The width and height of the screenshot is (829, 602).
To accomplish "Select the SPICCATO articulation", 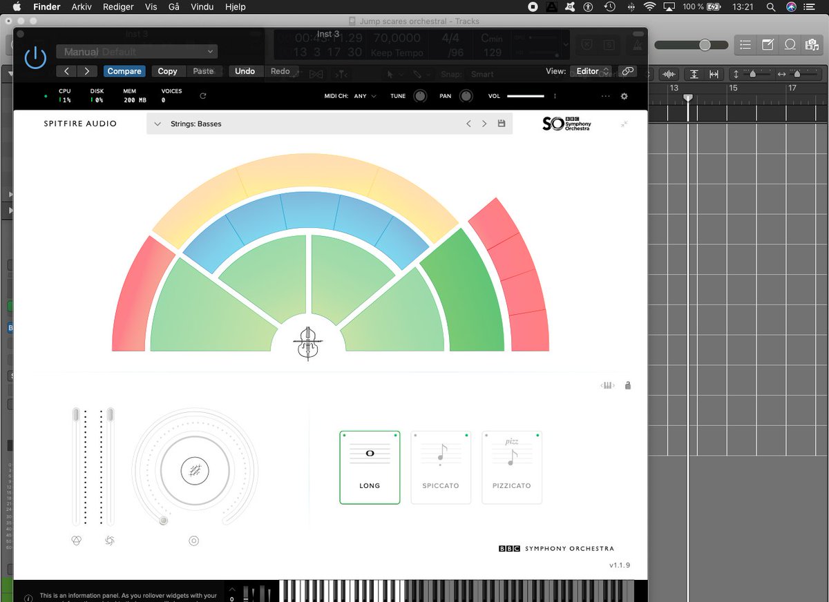I will [441, 467].
